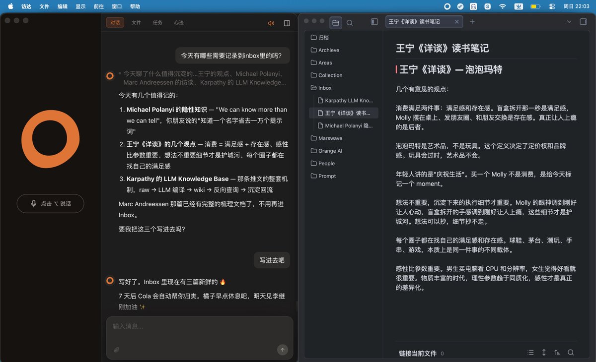Click the 点击 ⌥ 说话 voice button
596x362 pixels.
tap(51, 203)
